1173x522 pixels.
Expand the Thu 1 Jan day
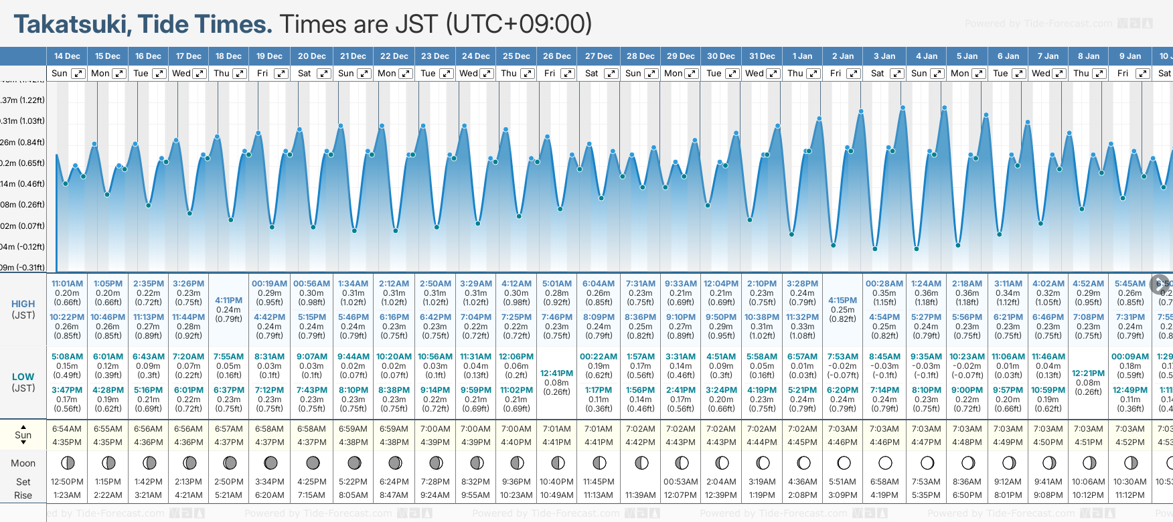click(x=813, y=74)
